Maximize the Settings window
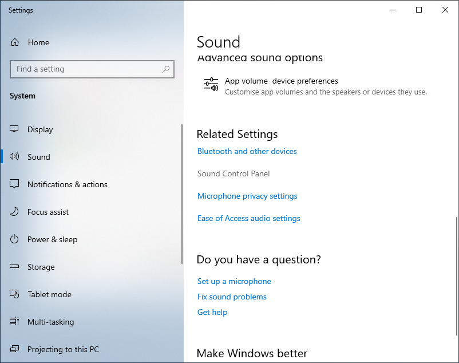The height and width of the screenshot is (363, 459). pyautogui.click(x=419, y=10)
